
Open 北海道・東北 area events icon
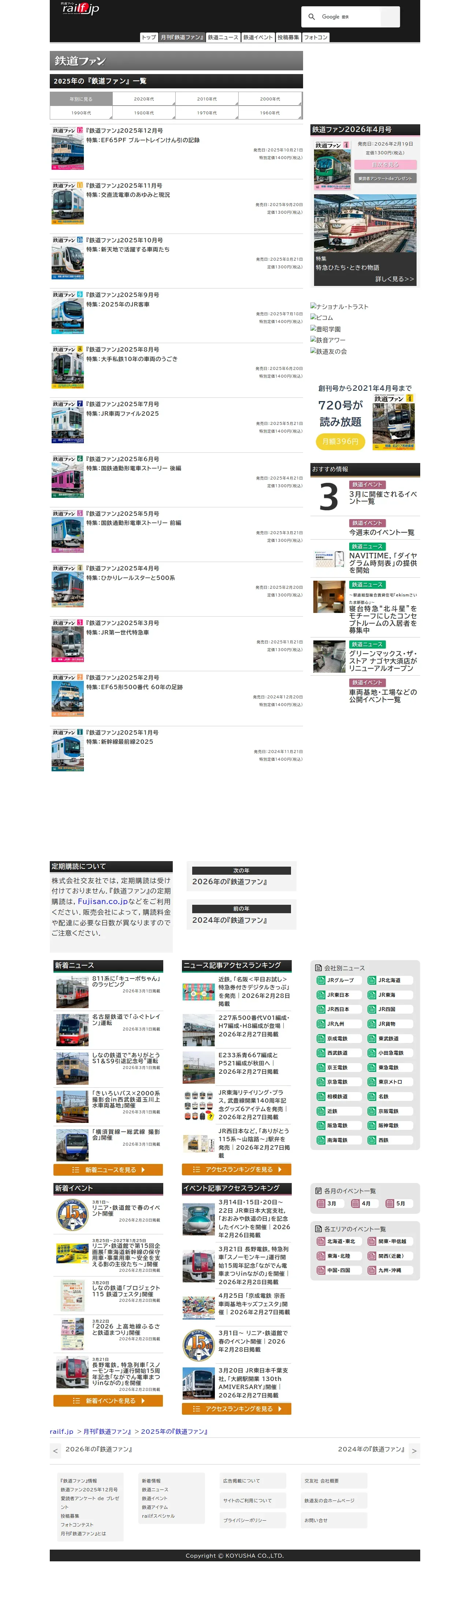point(321,1241)
